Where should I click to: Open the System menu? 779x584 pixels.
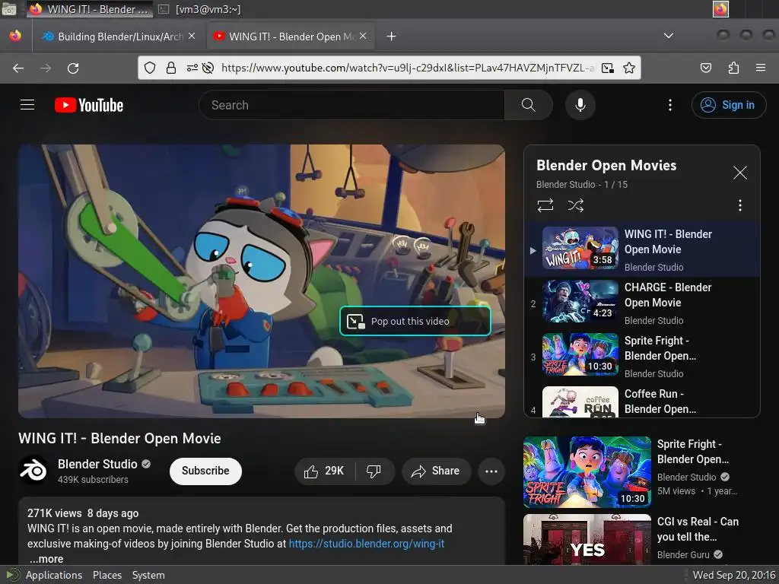[148, 575]
